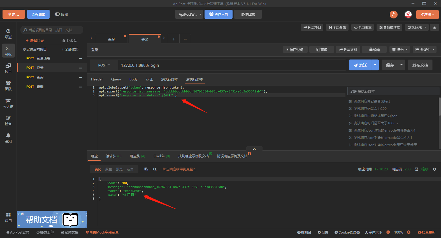Viewport: 441px width, 238px height.
Task: Click the orange sync refresh icon
Action: pyautogui.click(x=394, y=15)
